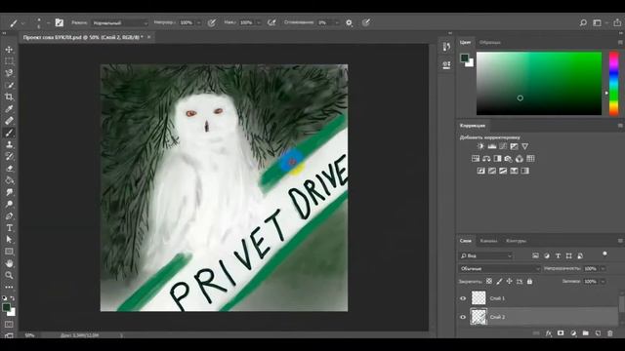Expand smoothing slider arrow in options bar
625x351 pixels.
click(x=336, y=23)
